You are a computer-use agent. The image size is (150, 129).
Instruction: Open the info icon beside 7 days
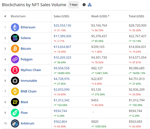(x=84, y=5)
